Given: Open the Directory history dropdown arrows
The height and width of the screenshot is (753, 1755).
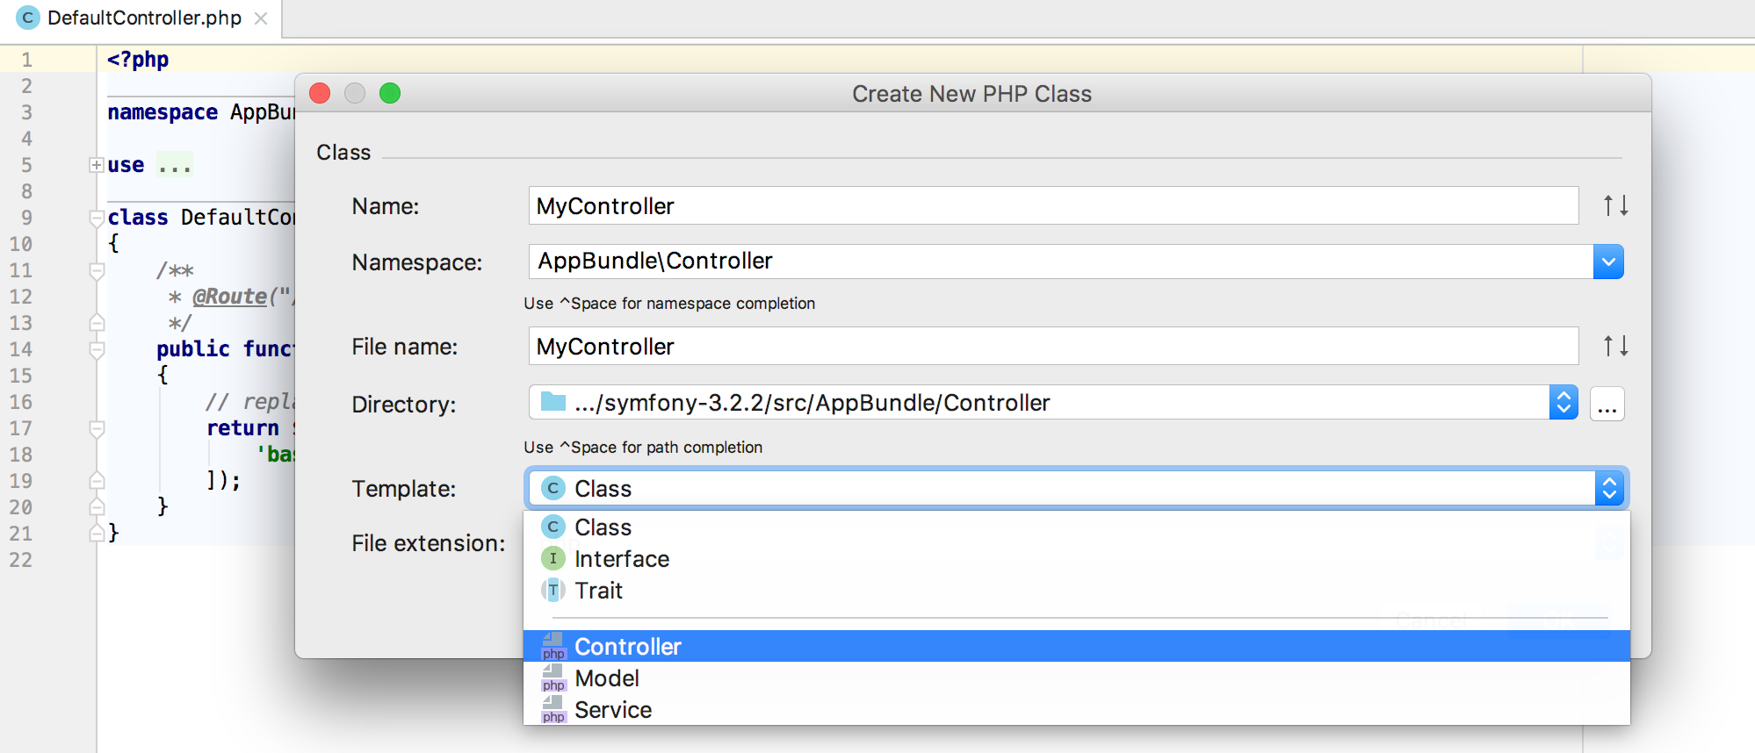Looking at the screenshot, I should 1564,403.
